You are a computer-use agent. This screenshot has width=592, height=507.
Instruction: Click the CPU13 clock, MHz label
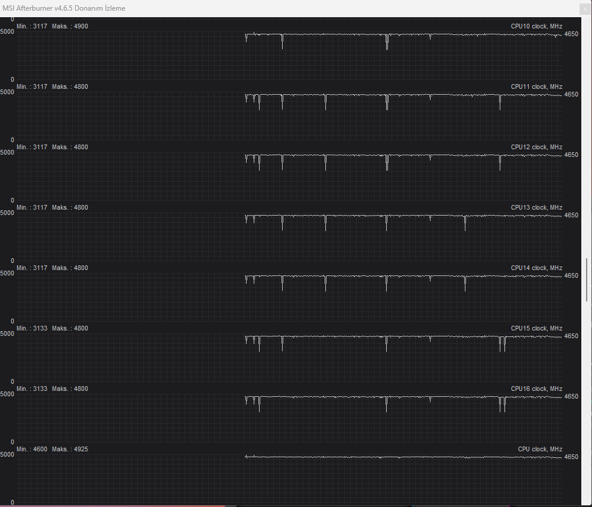[x=536, y=207]
